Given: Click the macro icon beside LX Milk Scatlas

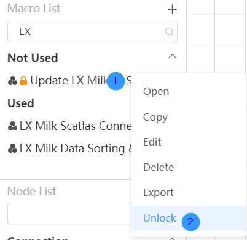Looking at the screenshot, I should click(x=12, y=126).
